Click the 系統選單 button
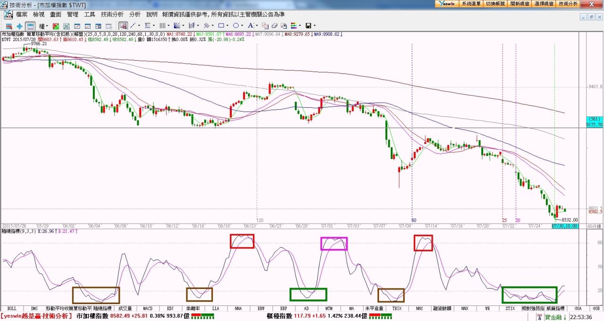Image resolution: width=604 pixels, height=321 pixels. 471,3
